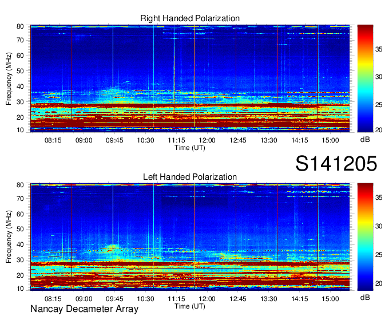Click dB label under right-handed color bar
This screenshot has height=316, width=389.
tap(365, 140)
